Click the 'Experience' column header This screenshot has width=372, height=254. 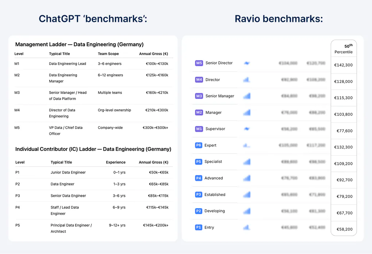116,162
